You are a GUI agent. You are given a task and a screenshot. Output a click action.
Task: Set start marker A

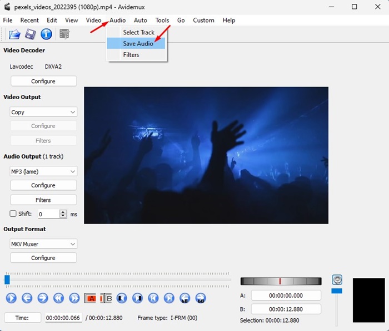coord(90,298)
